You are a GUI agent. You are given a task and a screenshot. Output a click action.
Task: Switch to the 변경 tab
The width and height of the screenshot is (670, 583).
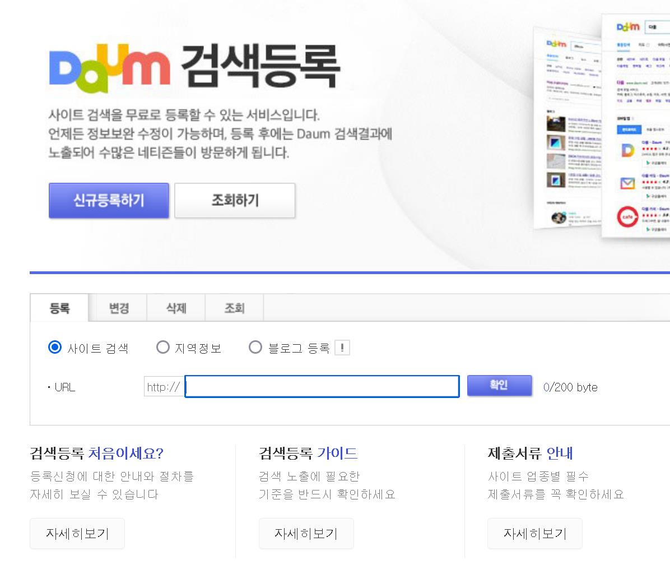click(118, 308)
